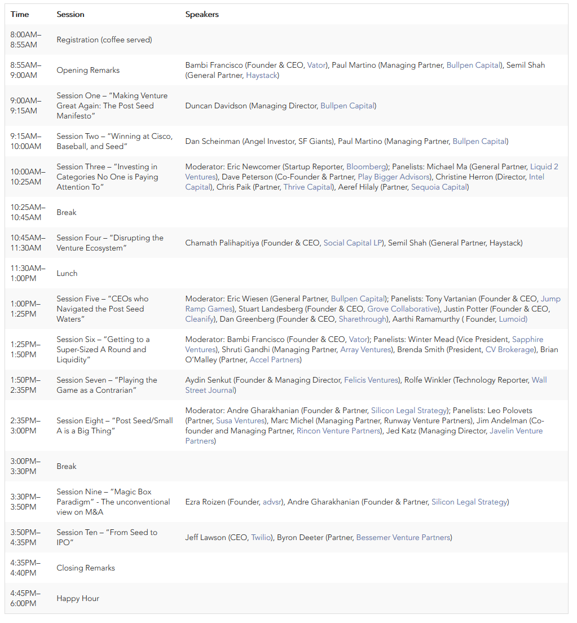Click the 1:50PM–2:35PM time cell

25,385
